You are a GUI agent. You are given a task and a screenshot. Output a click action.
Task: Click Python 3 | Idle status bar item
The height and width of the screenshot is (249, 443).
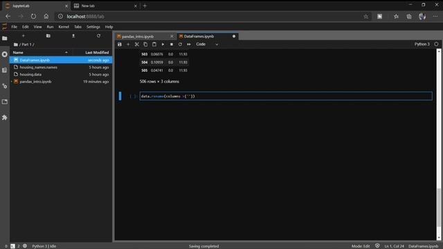(x=44, y=246)
